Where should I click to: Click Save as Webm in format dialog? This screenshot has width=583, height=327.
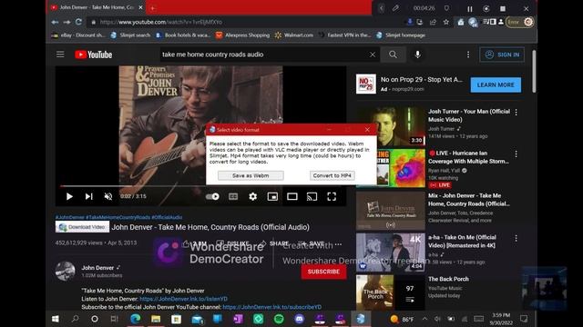[251, 175]
